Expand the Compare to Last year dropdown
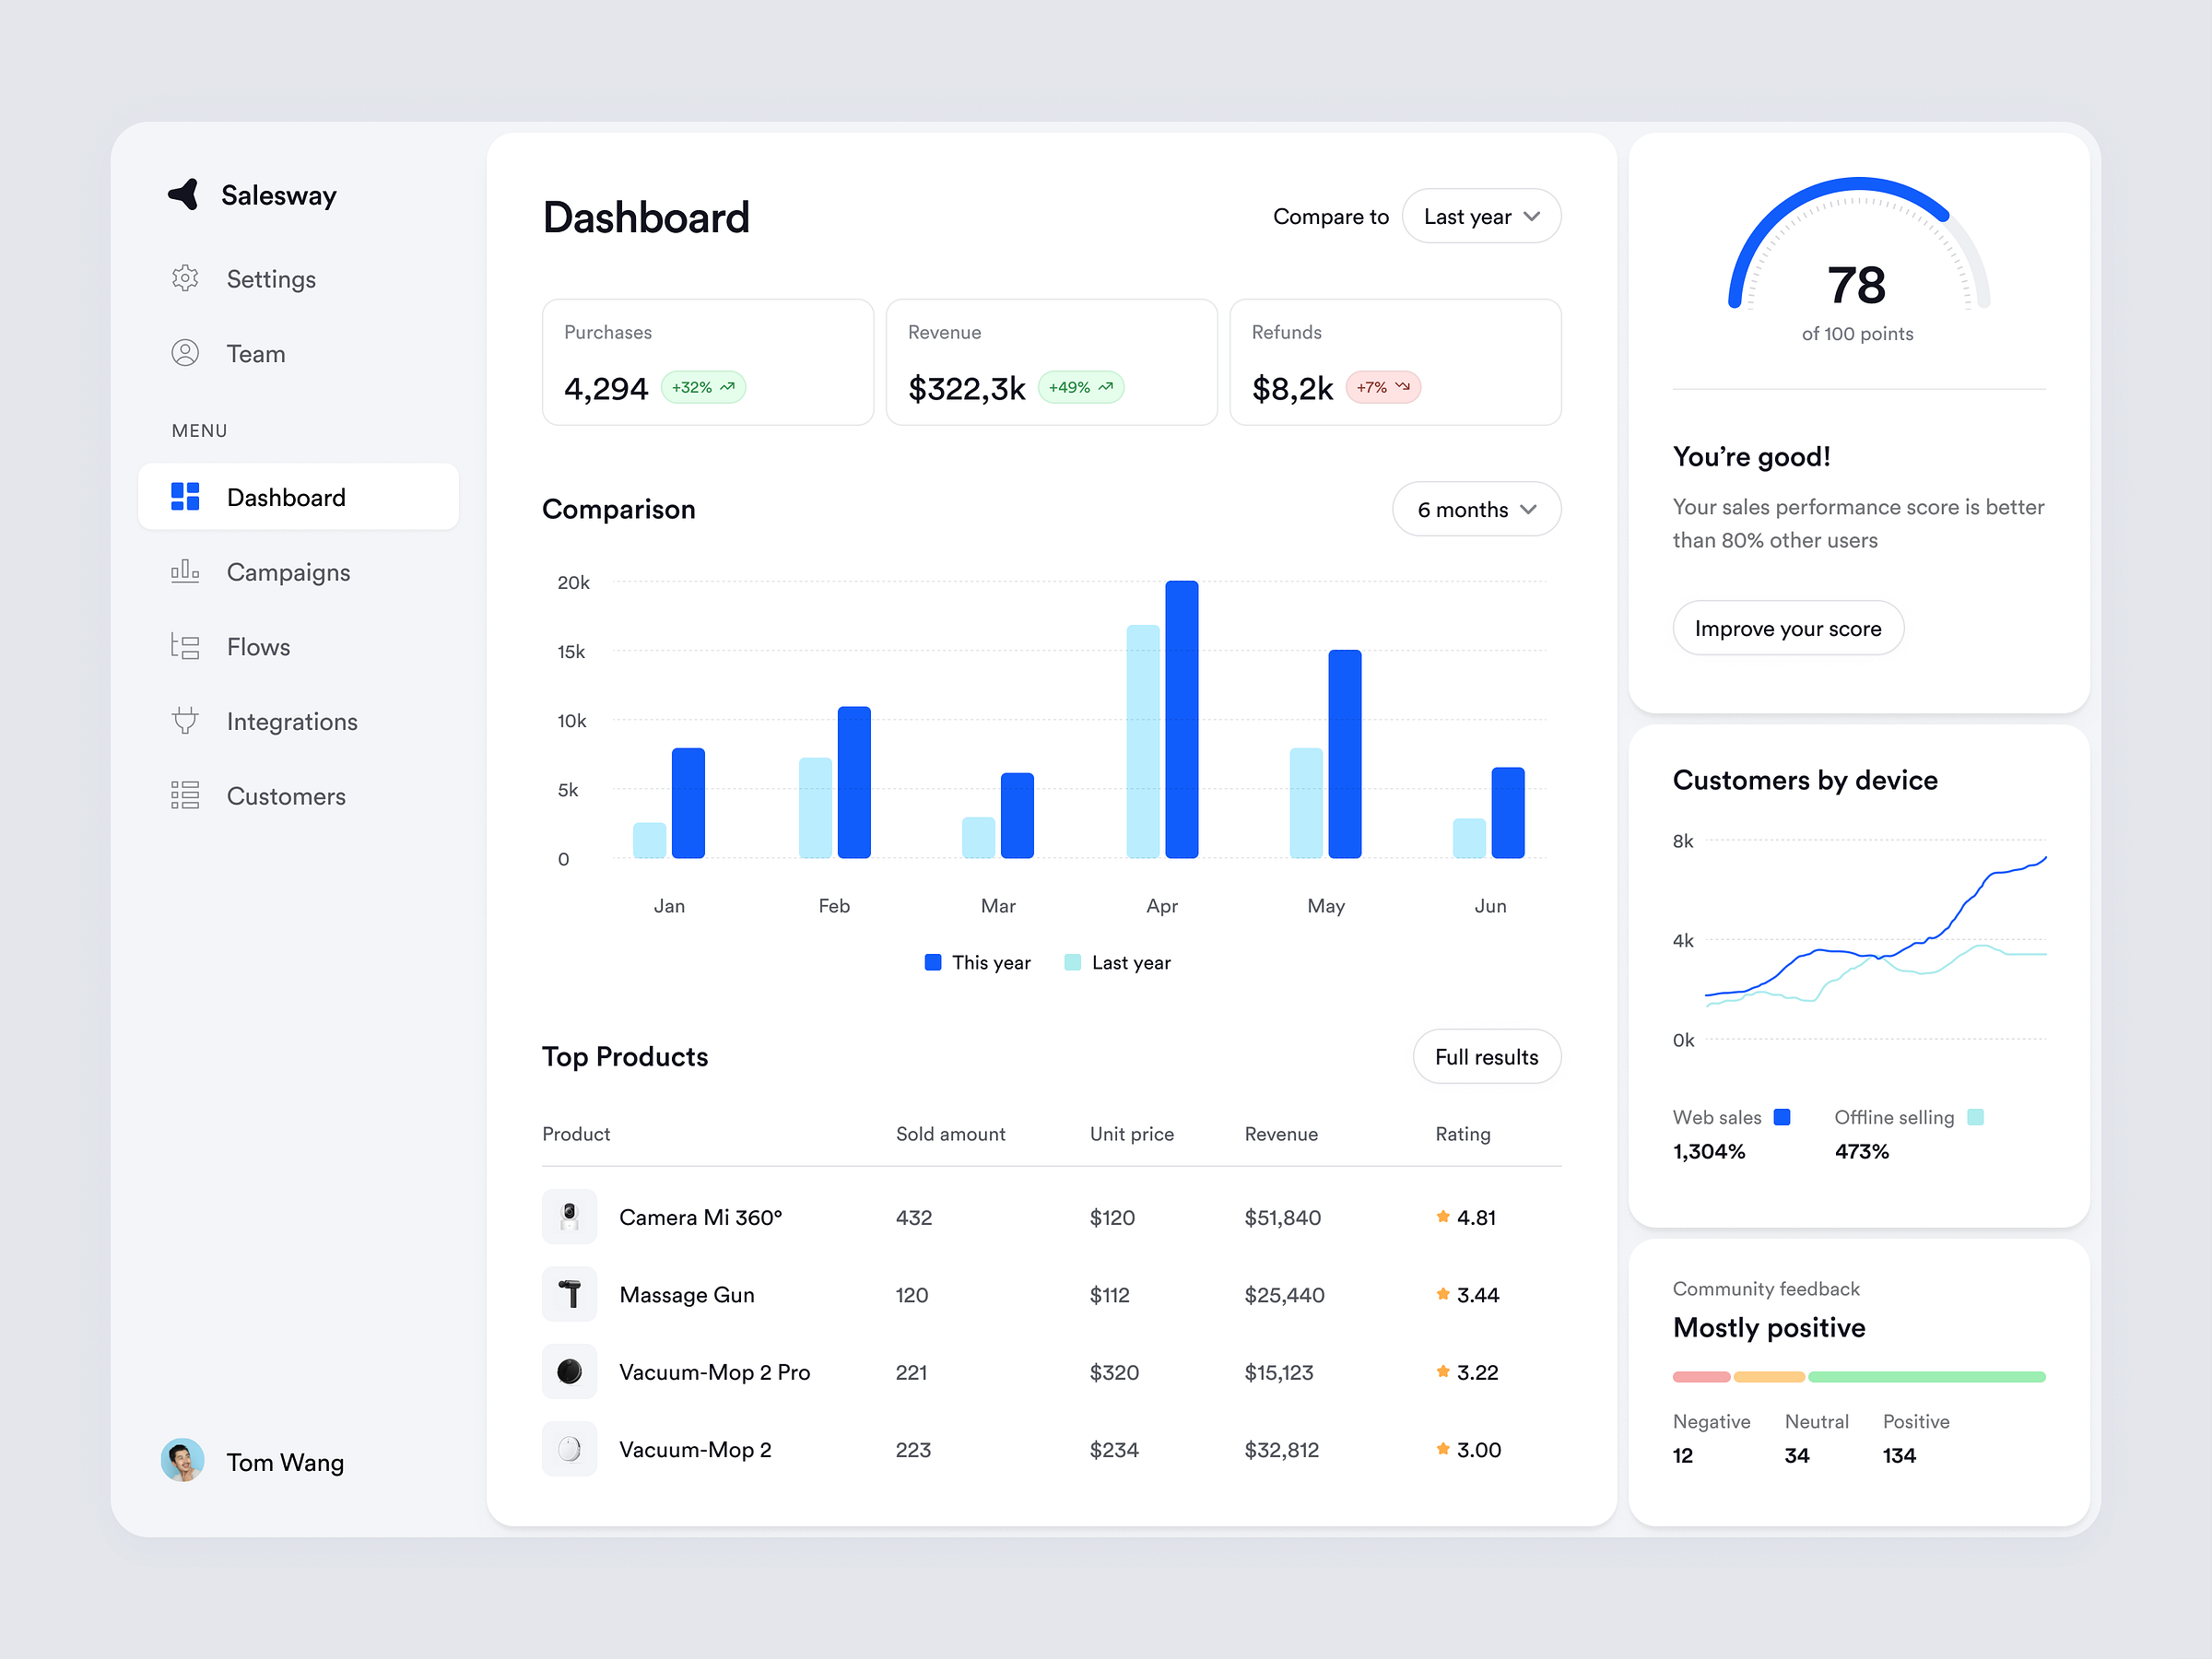The image size is (2212, 1659). click(1477, 216)
